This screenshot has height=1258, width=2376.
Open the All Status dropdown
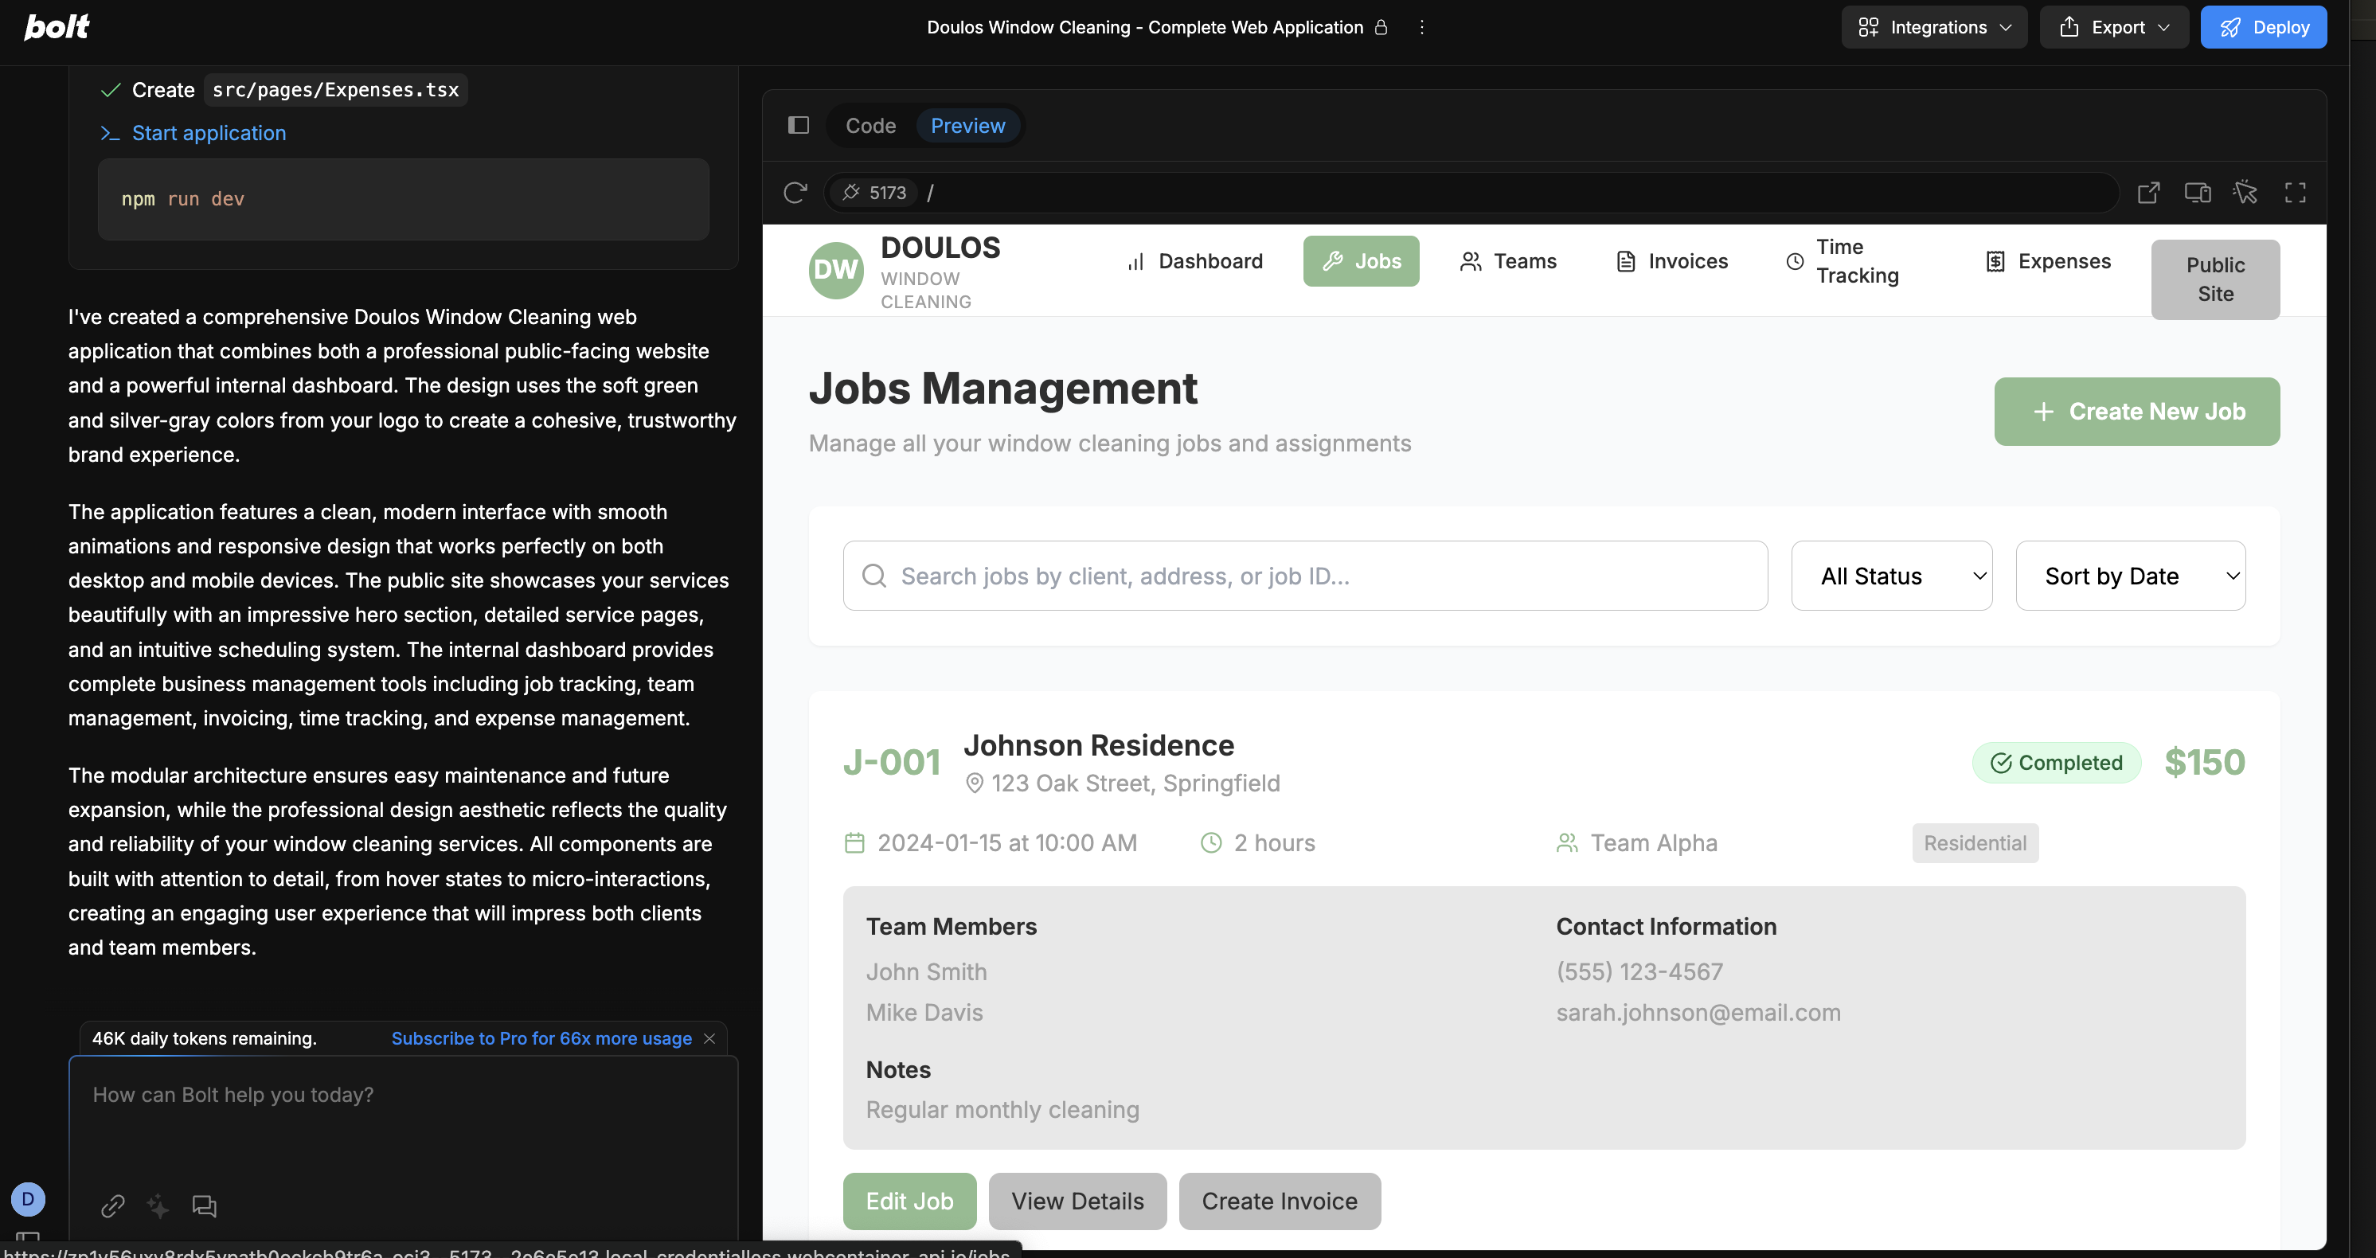tap(1891, 576)
